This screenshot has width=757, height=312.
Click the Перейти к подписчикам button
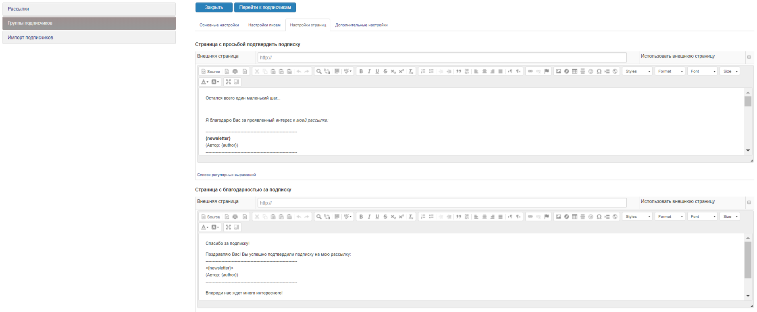tap(265, 7)
